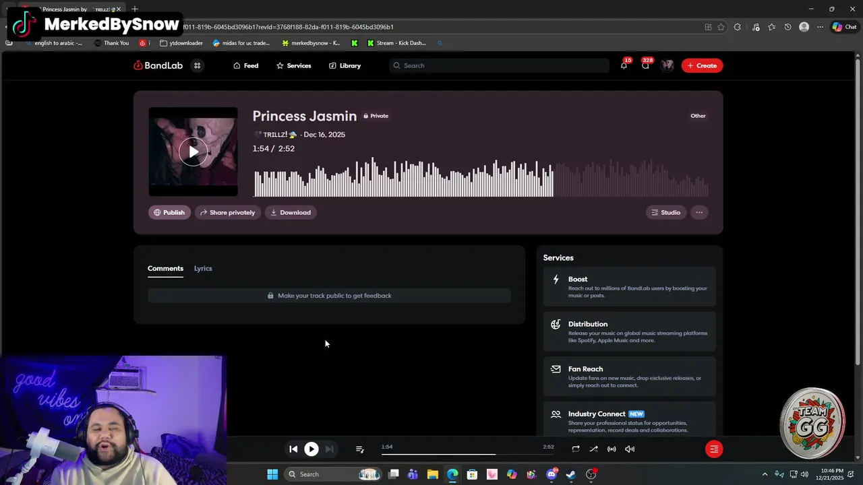
Task: Open the Distribution service
Action: coord(629,331)
